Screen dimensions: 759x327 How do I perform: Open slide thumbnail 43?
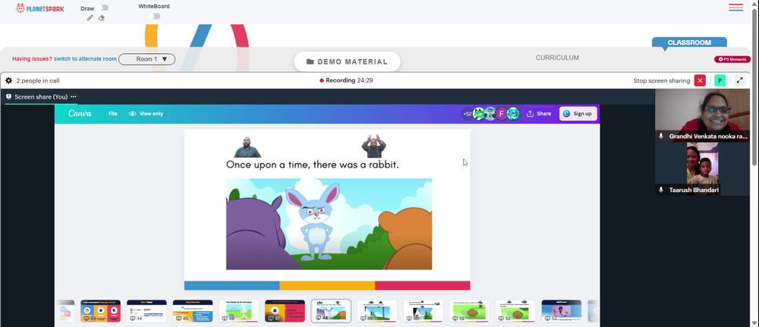pyautogui.click(x=100, y=311)
